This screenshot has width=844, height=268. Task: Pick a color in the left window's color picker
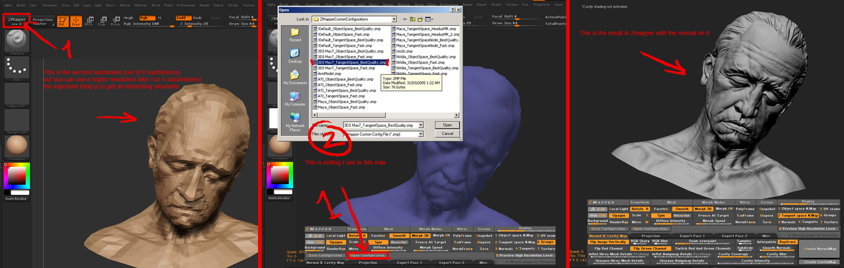click(x=17, y=176)
